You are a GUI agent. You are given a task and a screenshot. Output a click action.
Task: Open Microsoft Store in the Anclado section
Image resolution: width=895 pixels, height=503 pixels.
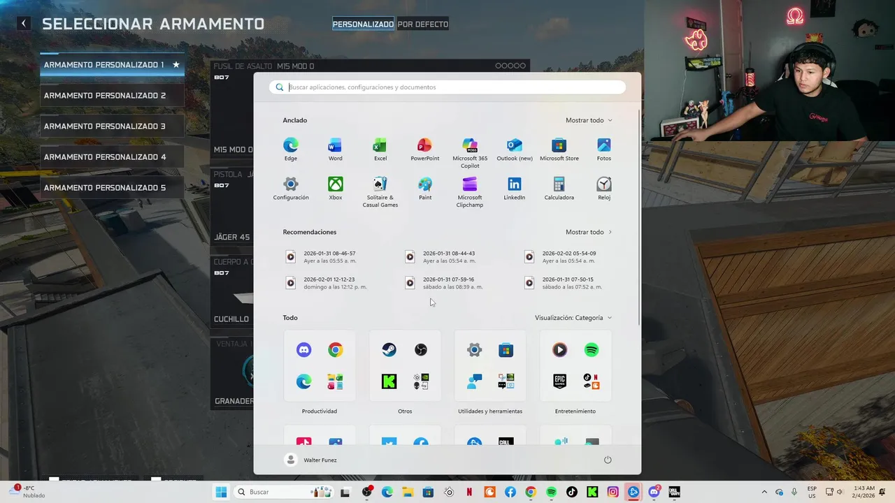point(559,150)
